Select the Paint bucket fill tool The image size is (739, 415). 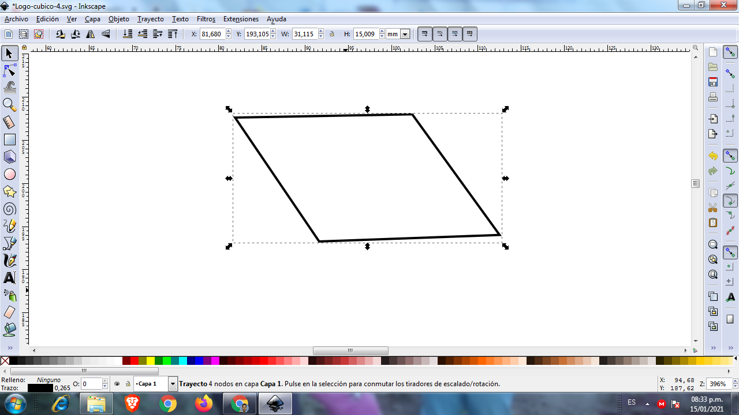point(9,330)
